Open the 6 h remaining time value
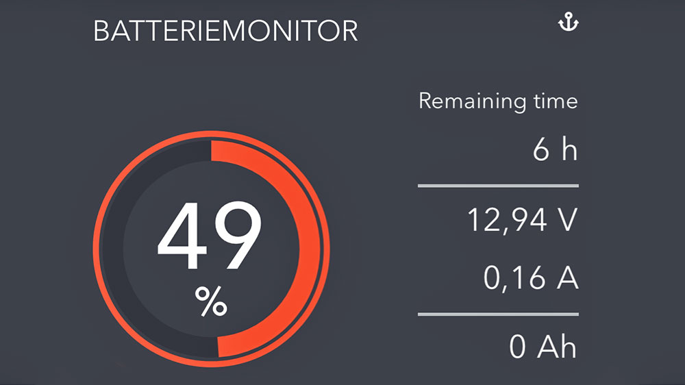The height and width of the screenshot is (385, 685). pos(555,150)
